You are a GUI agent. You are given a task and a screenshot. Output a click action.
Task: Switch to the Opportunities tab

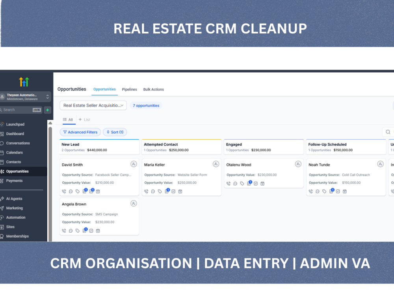(104, 89)
